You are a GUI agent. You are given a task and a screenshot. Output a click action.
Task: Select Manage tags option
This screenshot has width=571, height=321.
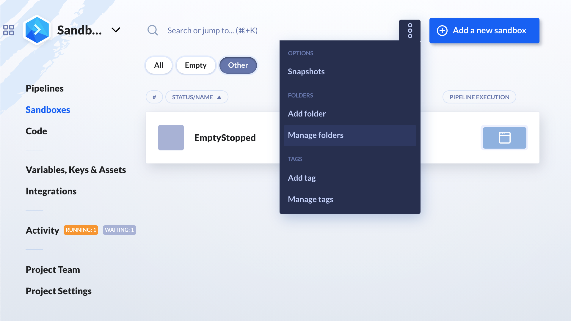click(310, 199)
